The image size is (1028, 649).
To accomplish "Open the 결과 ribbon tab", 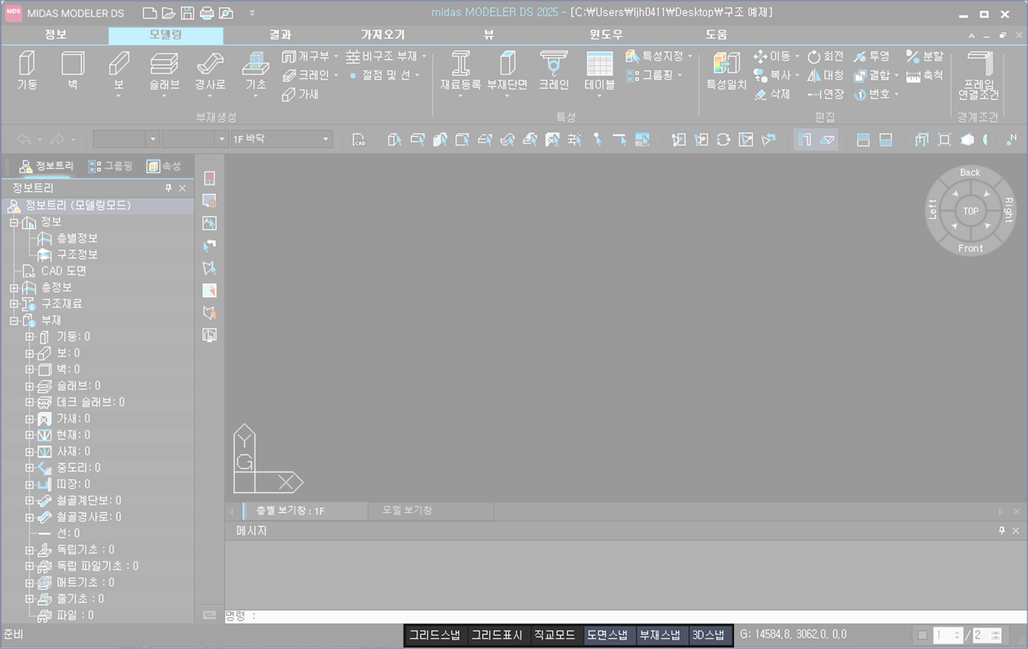I will pyautogui.click(x=281, y=35).
